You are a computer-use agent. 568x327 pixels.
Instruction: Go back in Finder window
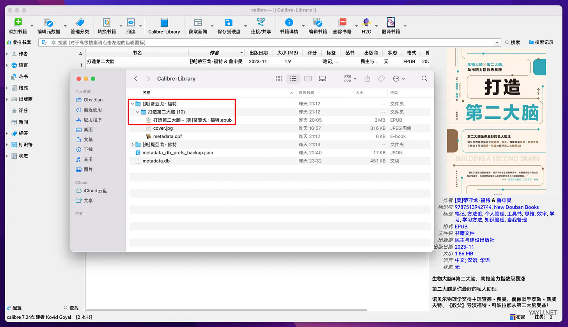[136, 79]
